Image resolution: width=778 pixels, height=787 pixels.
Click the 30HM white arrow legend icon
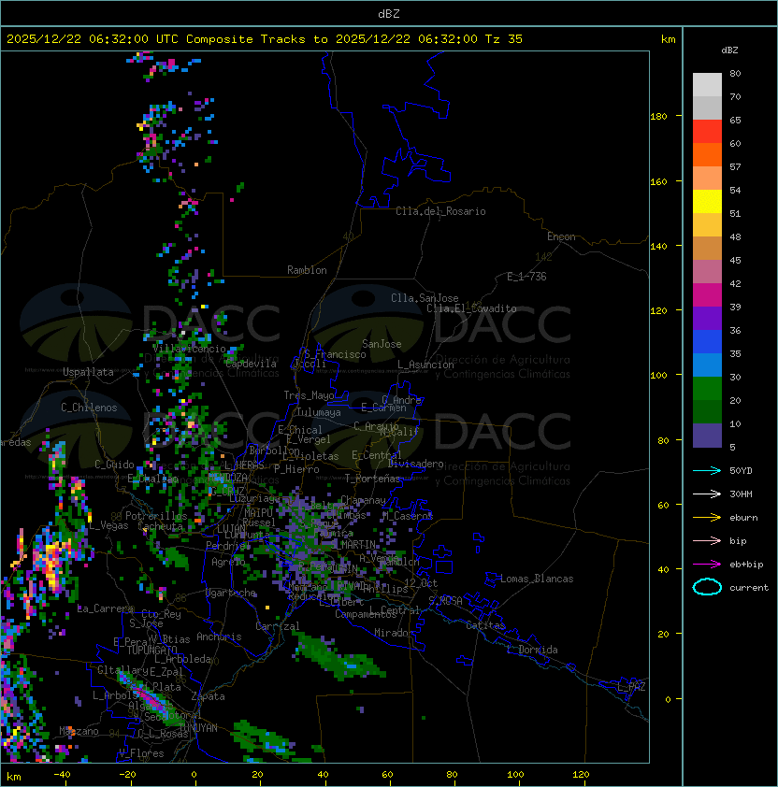click(x=707, y=494)
